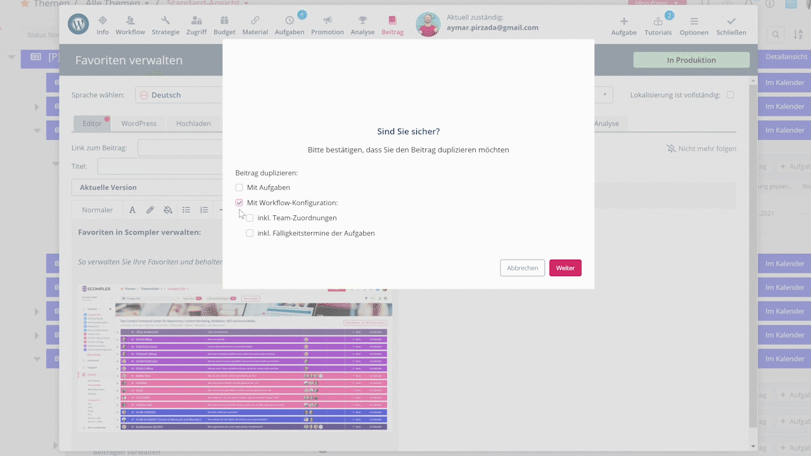The height and width of the screenshot is (456, 811).
Task: Open the Deutsch language dropdown
Action: pos(181,95)
